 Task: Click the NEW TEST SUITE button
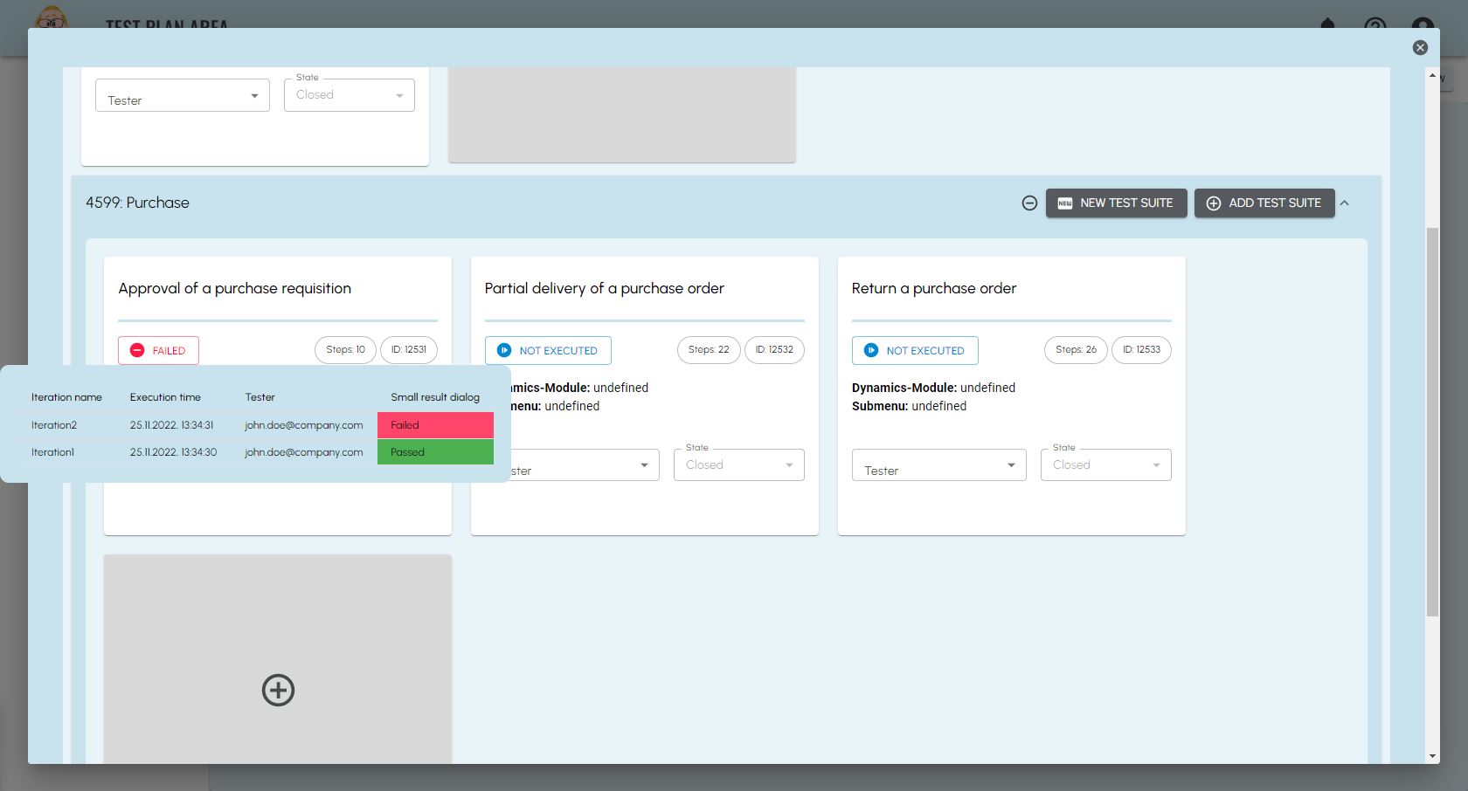(1116, 203)
